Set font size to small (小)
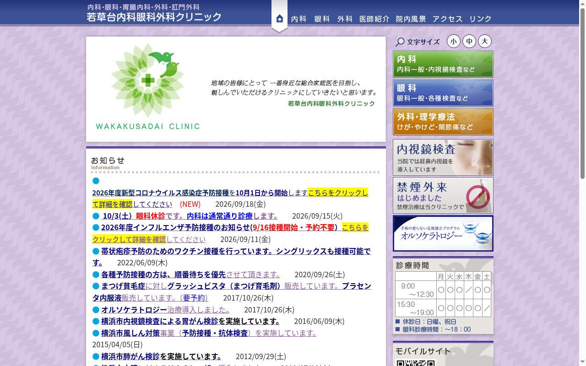This screenshot has width=586, height=366. [454, 42]
